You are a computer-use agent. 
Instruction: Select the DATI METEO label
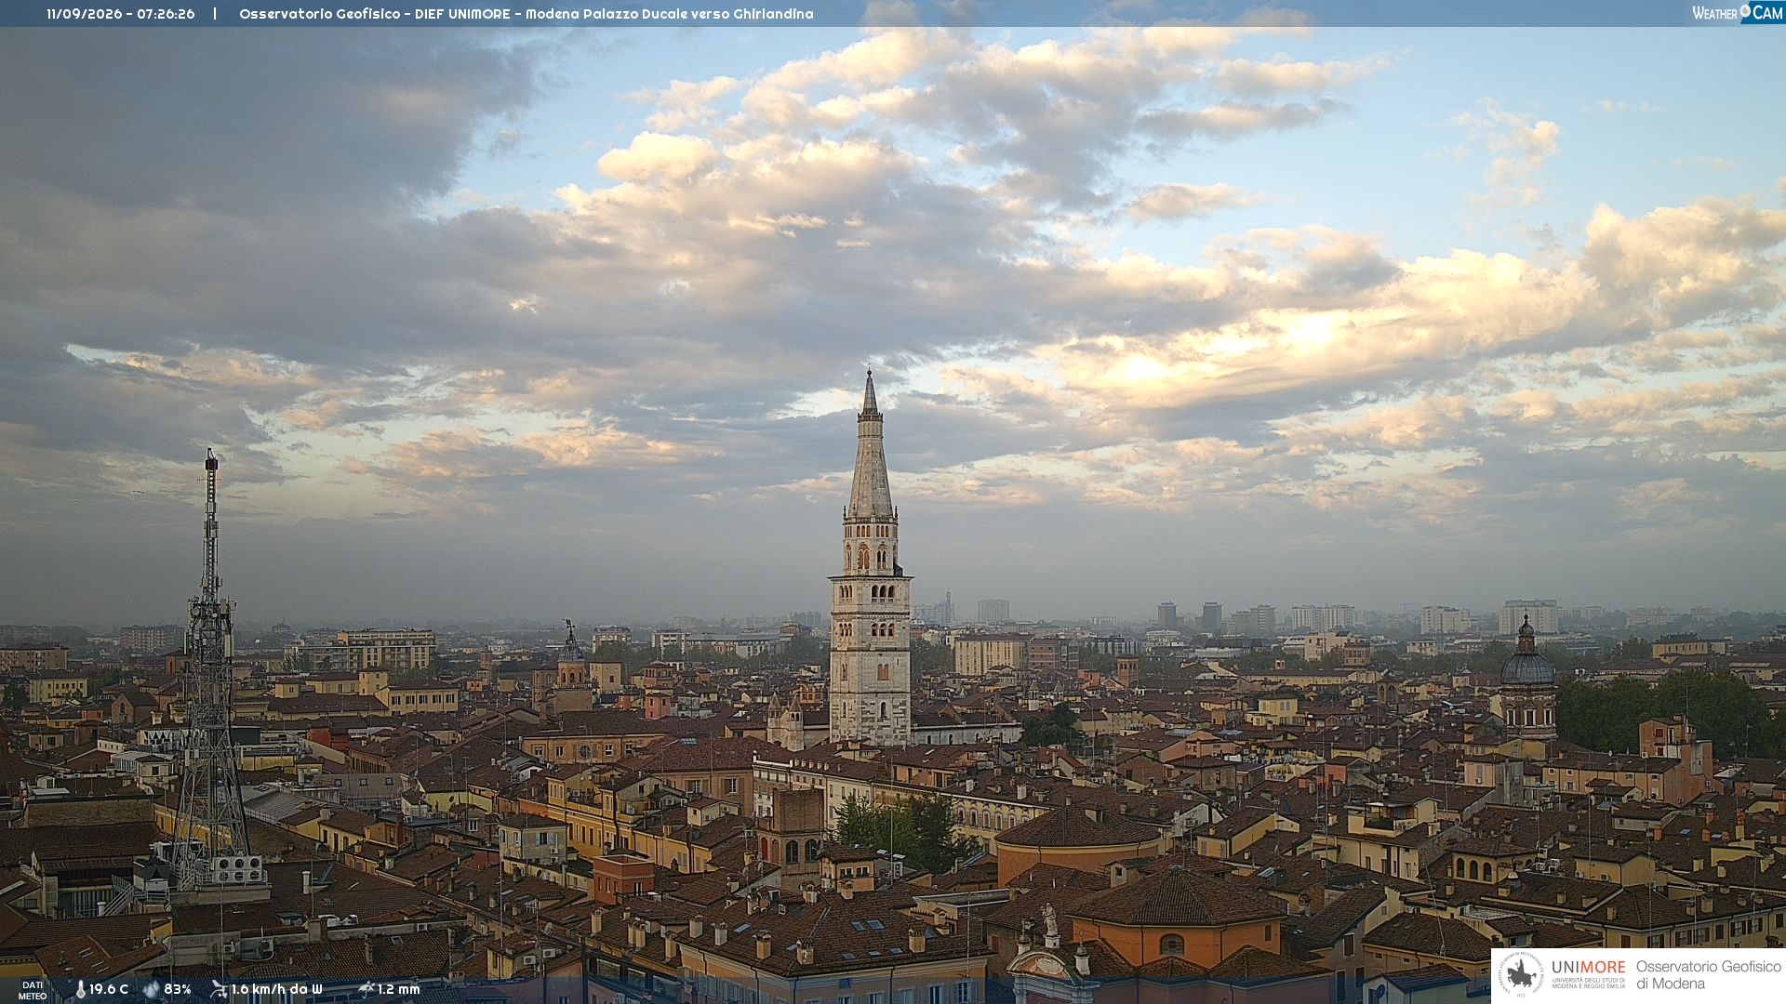tap(33, 990)
